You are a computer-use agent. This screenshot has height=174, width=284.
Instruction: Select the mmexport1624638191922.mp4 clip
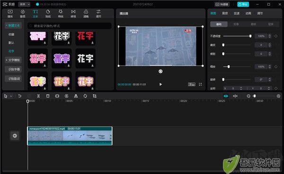click(70, 136)
